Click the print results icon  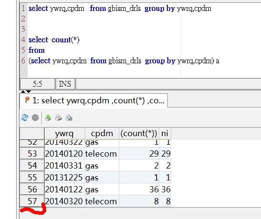58,118
